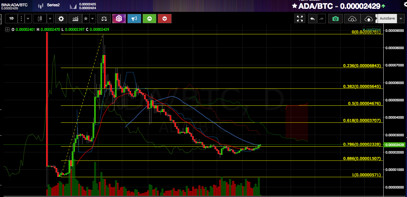Open the blue megaphone alerts button
This screenshot has width=407, height=197.
(x=134, y=19)
